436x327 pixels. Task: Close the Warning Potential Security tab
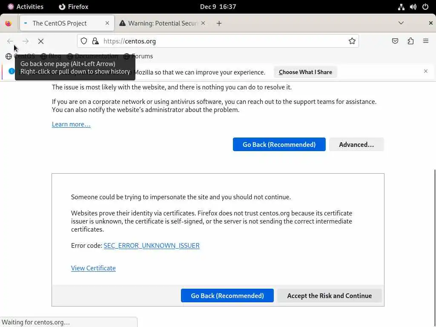click(x=203, y=23)
